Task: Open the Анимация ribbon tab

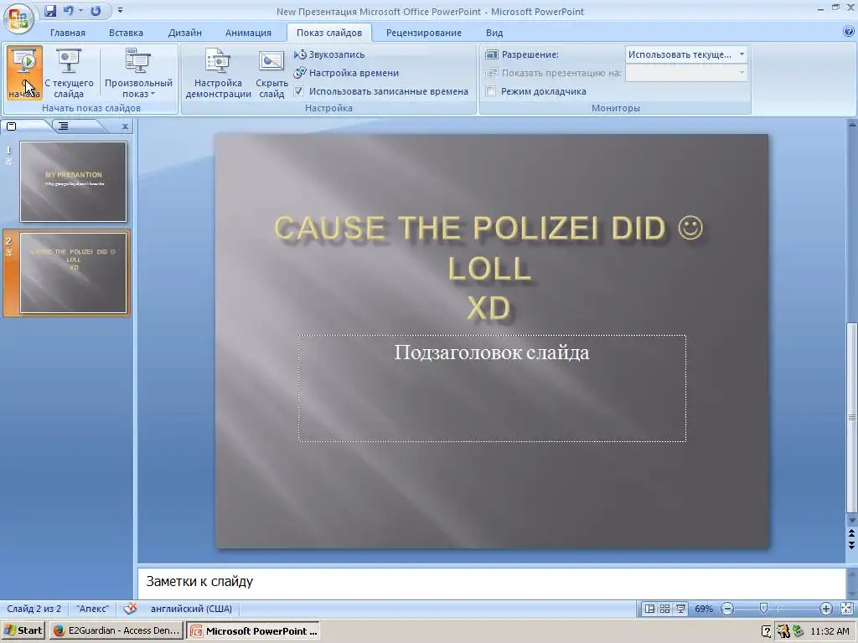Action: point(248,33)
